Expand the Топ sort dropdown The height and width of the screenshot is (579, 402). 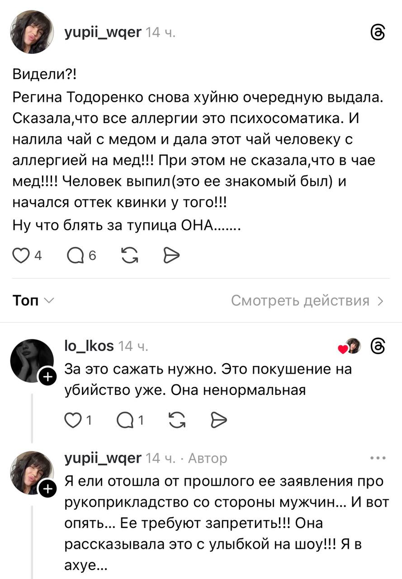coord(33,301)
